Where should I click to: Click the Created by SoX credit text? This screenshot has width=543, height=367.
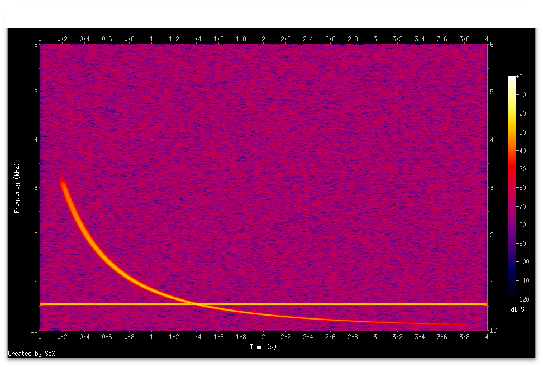(32, 354)
